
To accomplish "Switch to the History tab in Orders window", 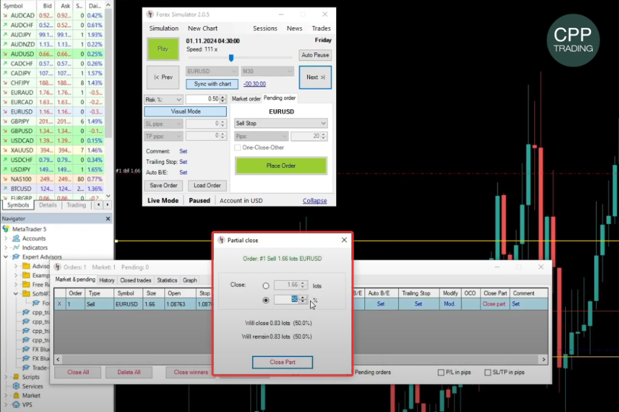I will 106,280.
